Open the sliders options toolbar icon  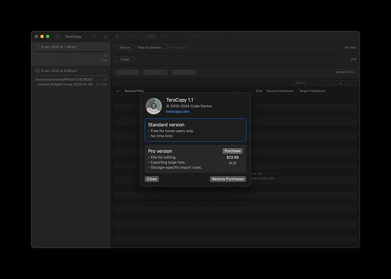163,36
